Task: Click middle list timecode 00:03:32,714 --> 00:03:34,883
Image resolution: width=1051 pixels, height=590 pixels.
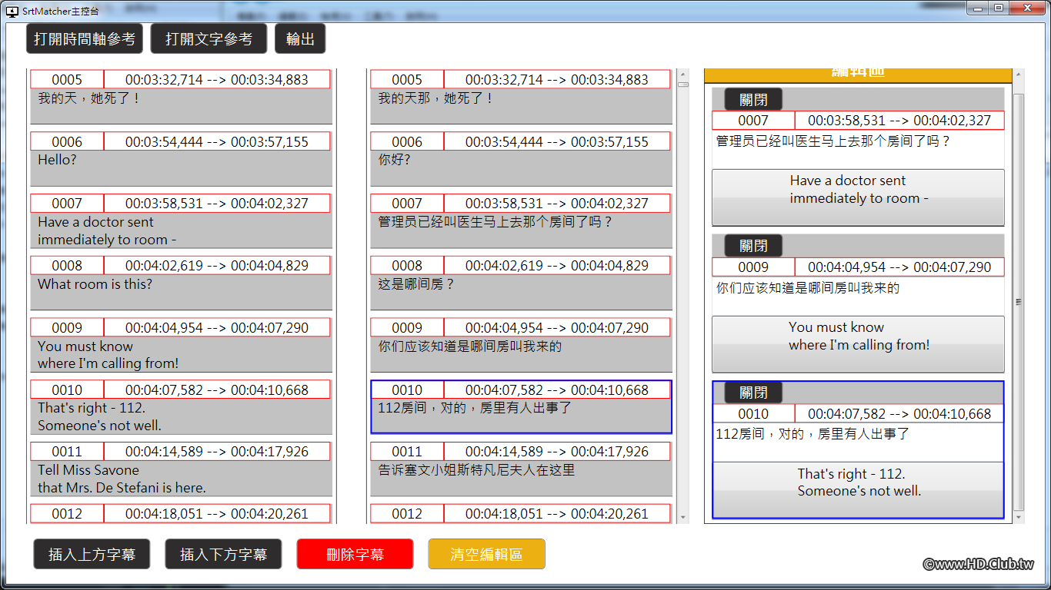Action: [x=557, y=79]
